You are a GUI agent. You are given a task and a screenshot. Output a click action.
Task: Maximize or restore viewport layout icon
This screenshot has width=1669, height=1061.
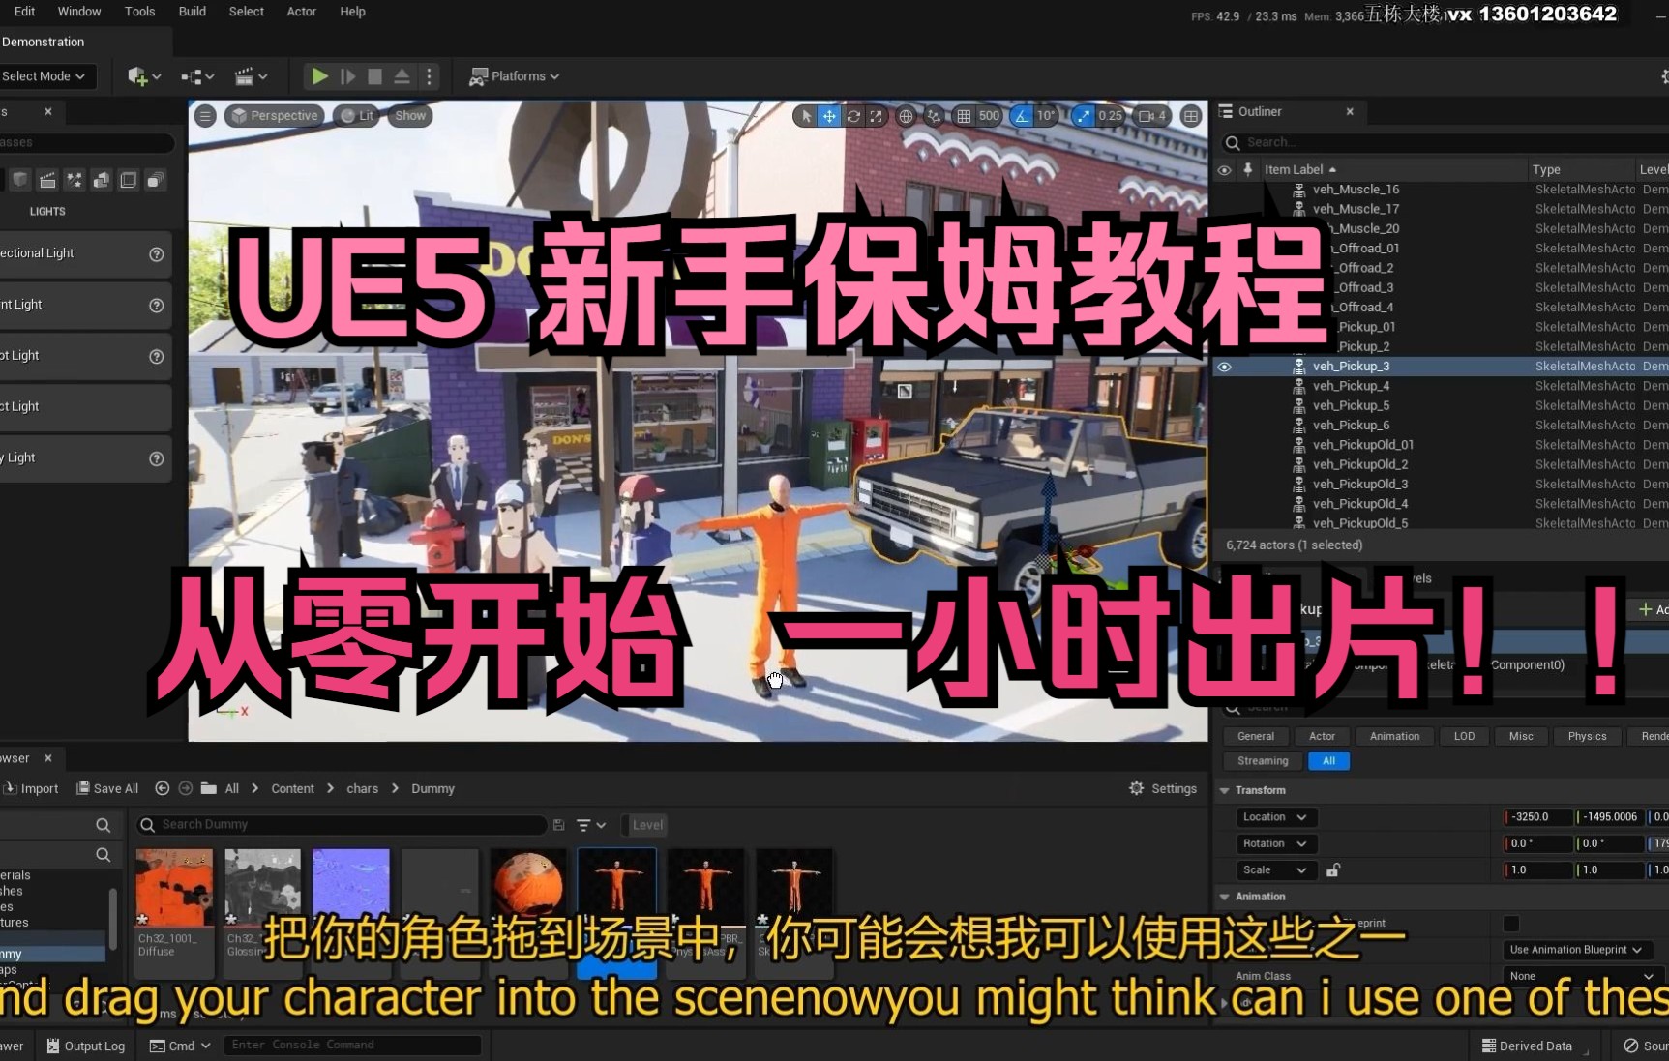point(1191,116)
